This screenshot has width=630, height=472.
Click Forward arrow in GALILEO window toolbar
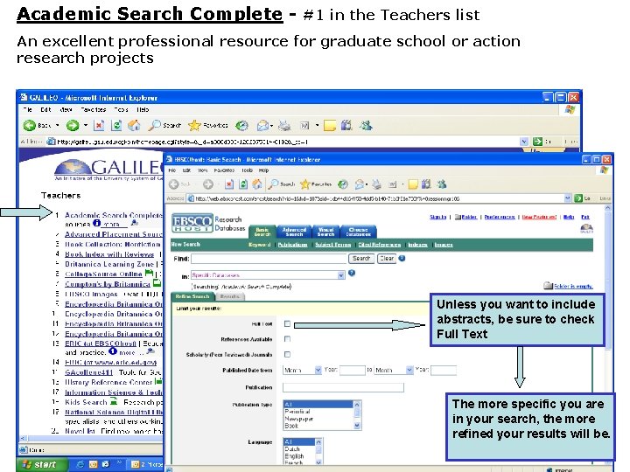(73, 126)
